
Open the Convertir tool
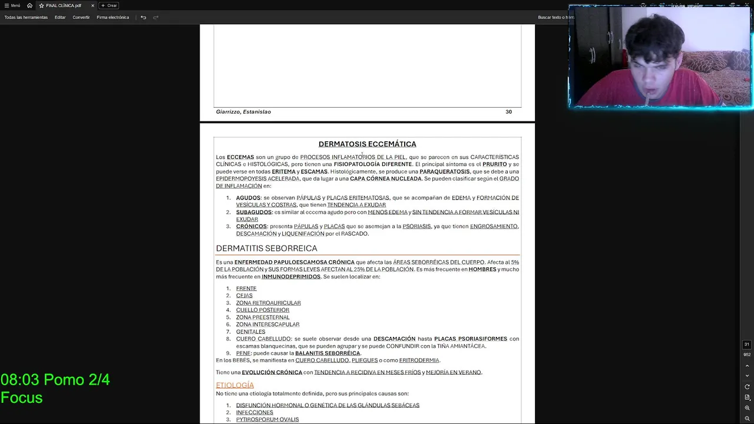pos(81,17)
